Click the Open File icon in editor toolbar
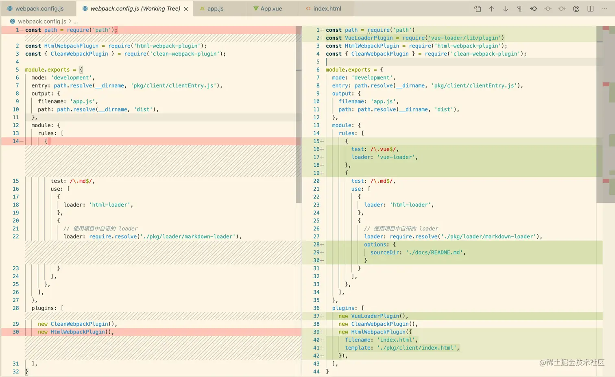Viewport: 615px width, 377px height. coord(478,9)
